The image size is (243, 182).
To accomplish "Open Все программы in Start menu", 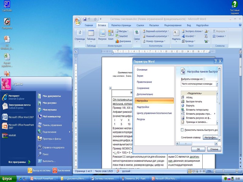I will point(19,162).
